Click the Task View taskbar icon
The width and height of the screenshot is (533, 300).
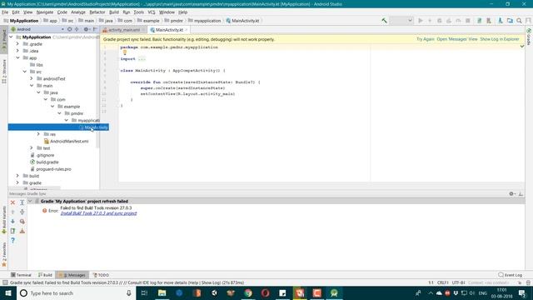point(144,292)
